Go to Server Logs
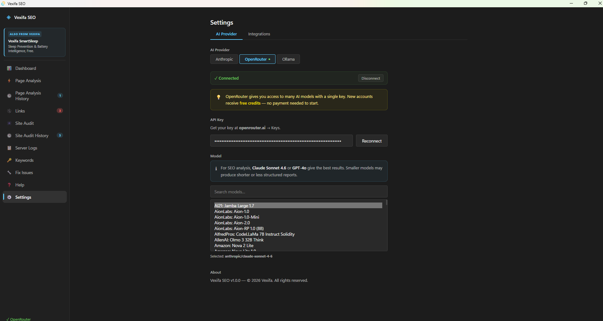603x321 pixels. [x=35, y=148]
